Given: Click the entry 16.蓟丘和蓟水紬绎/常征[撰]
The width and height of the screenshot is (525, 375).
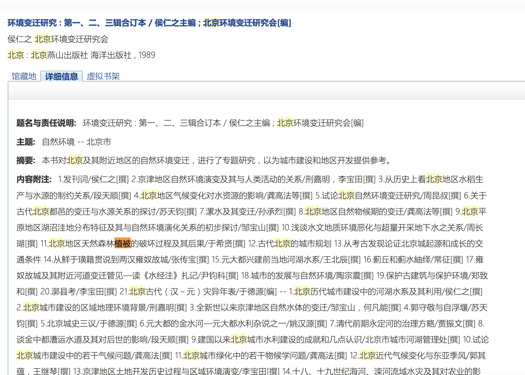Looking at the screenshot, I should pyautogui.click(x=413, y=259).
